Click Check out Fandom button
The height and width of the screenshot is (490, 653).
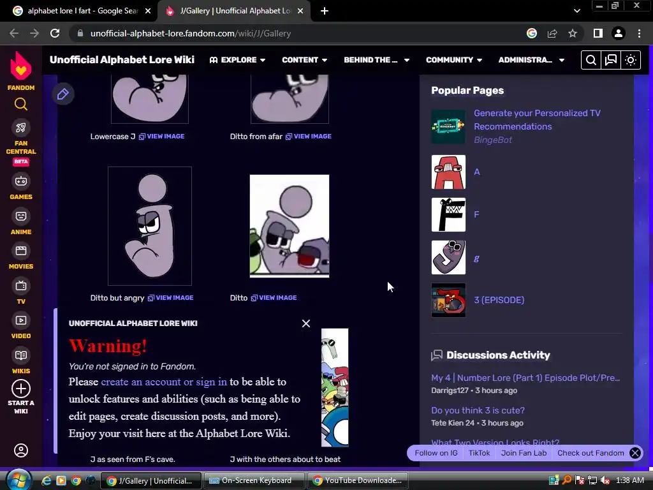591,453
